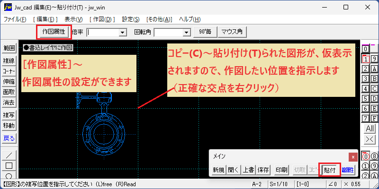Toggle layer 2 in the layer bar
Viewport: 379px width, 189px height.
366,69
